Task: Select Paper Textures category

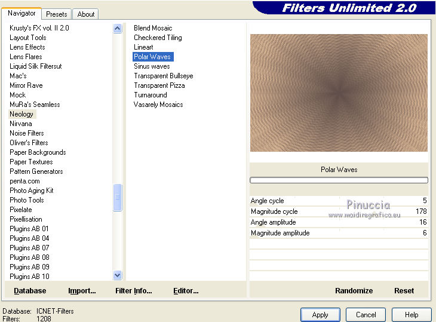Action: coord(31,162)
